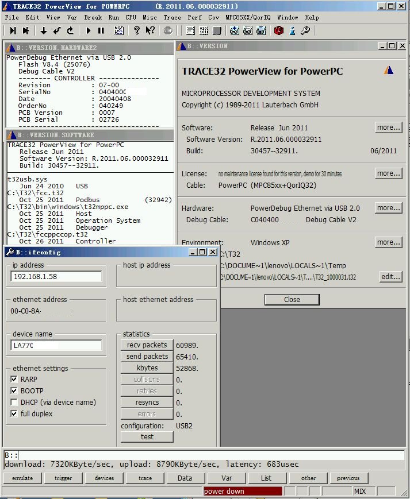The image size is (410, 499).
Task: Open the Break menu
Action: coord(93,17)
